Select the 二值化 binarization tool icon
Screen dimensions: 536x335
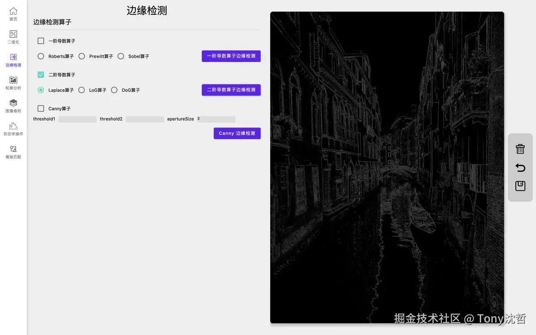click(13, 36)
